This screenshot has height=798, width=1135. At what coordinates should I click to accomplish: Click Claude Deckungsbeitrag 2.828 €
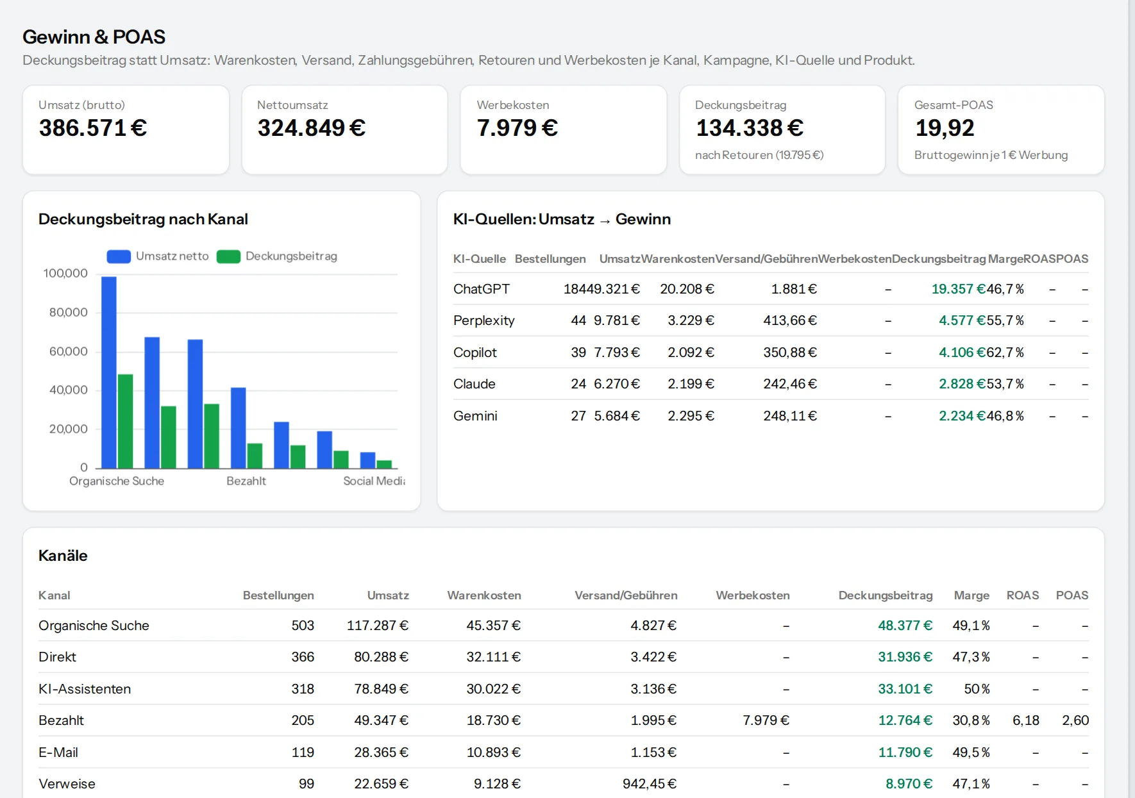[962, 384]
